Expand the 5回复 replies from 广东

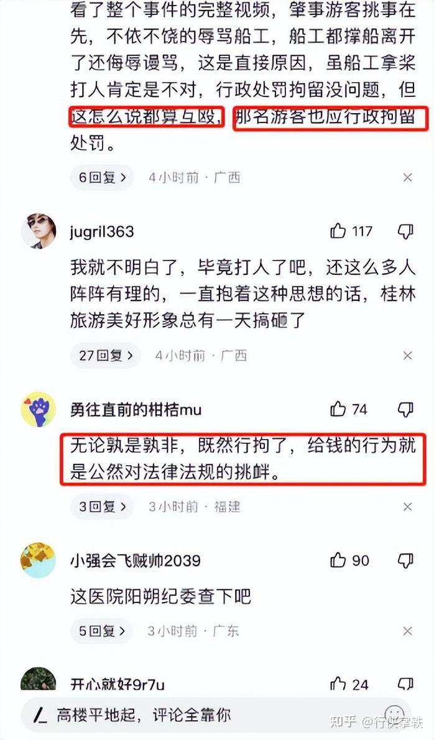(102, 631)
